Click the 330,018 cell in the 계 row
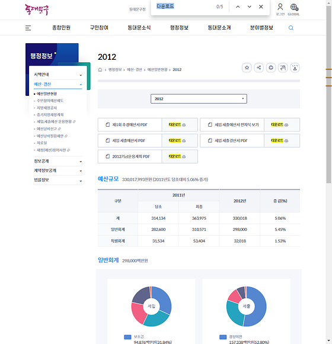 click(x=240, y=218)
